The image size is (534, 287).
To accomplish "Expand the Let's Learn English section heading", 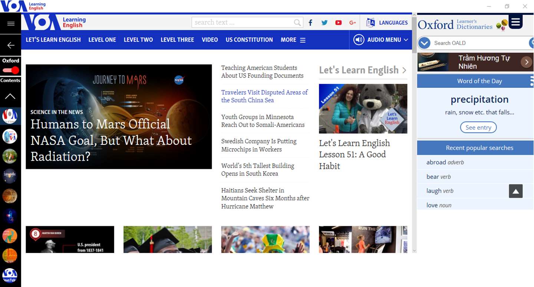I will pyautogui.click(x=363, y=70).
